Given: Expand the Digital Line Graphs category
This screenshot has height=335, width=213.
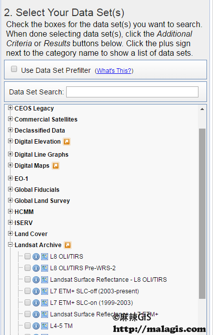Looking at the screenshot, I should click(x=10, y=154).
